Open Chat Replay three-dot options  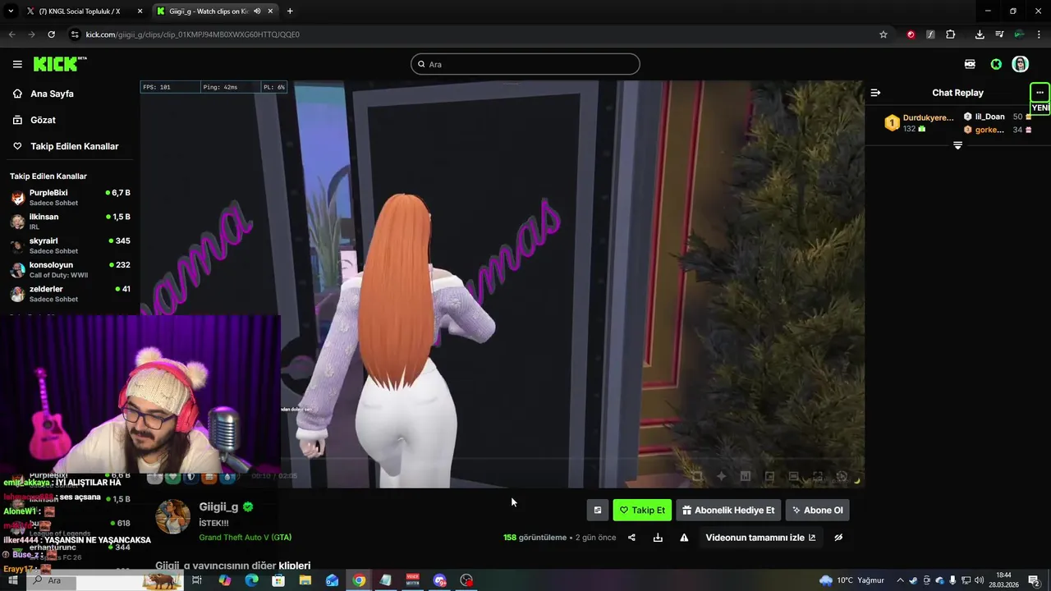coord(1040,93)
